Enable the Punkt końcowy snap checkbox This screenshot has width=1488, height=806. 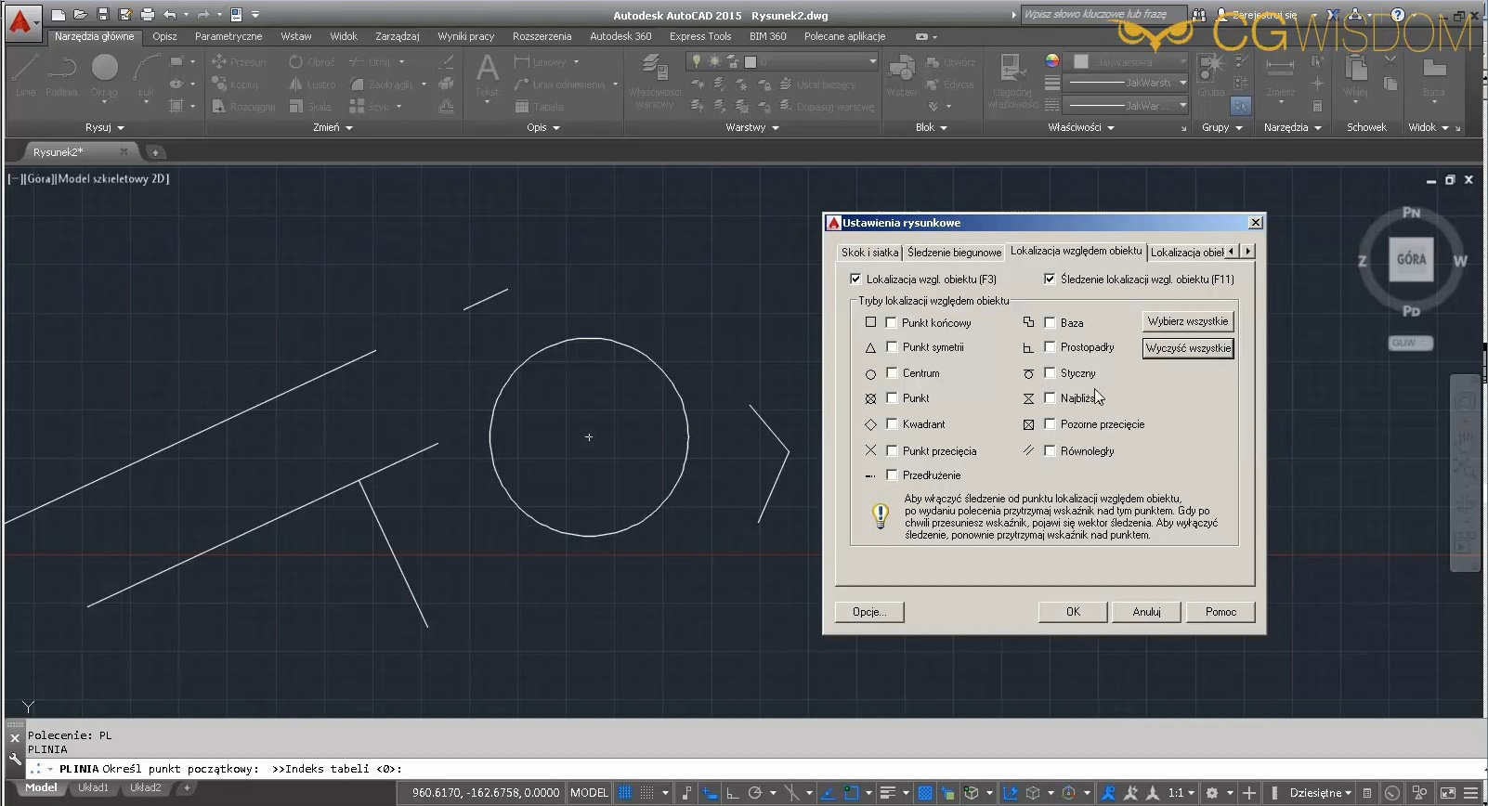point(892,323)
